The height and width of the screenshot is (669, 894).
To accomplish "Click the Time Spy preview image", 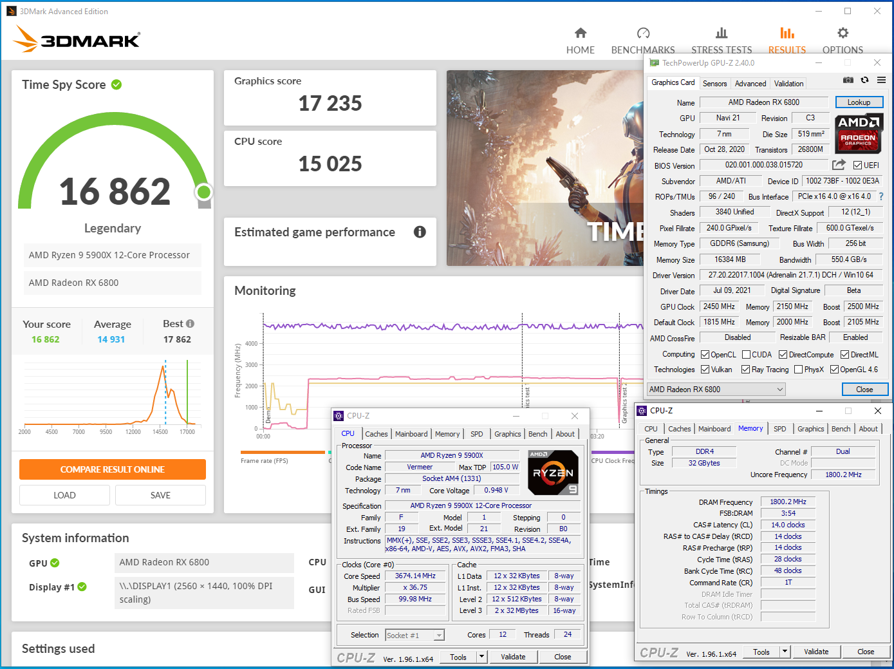I will coord(545,168).
